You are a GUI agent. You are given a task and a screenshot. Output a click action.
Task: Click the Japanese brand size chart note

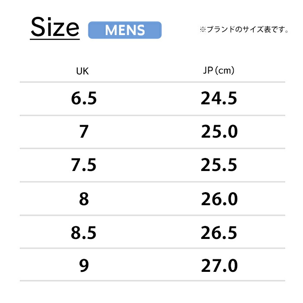[245, 29]
